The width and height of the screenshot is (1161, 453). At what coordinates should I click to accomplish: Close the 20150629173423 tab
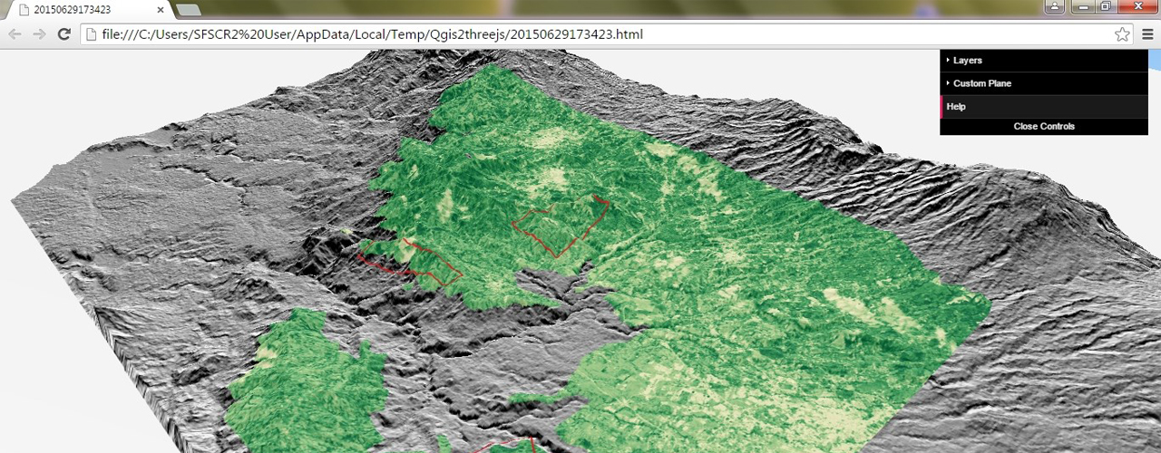[x=161, y=10]
